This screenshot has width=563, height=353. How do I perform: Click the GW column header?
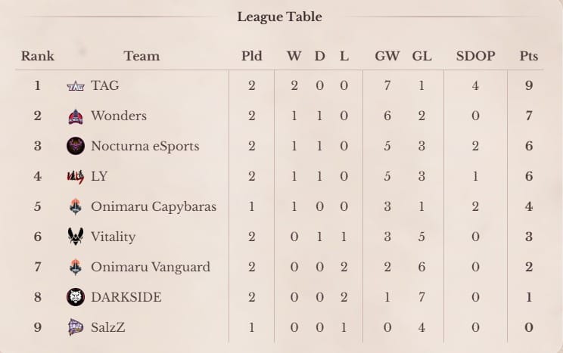click(x=387, y=56)
